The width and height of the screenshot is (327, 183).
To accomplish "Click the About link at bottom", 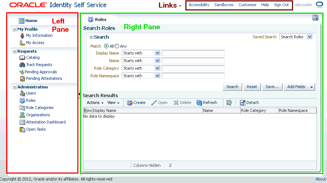I will click(x=321, y=179).
